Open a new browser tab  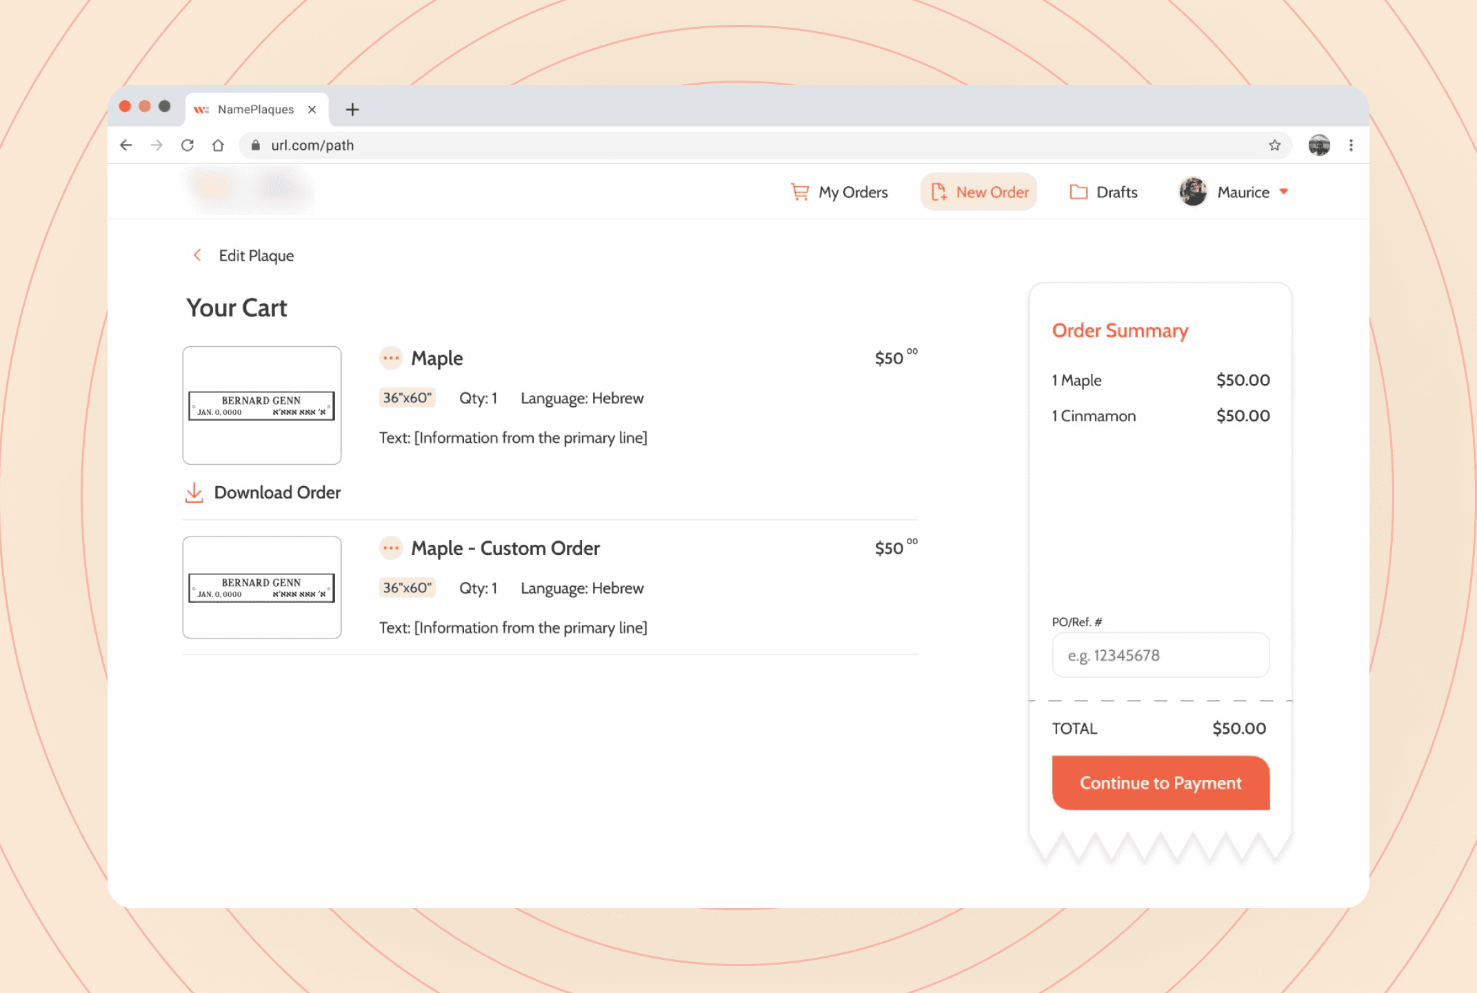pyautogui.click(x=352, y=110)
